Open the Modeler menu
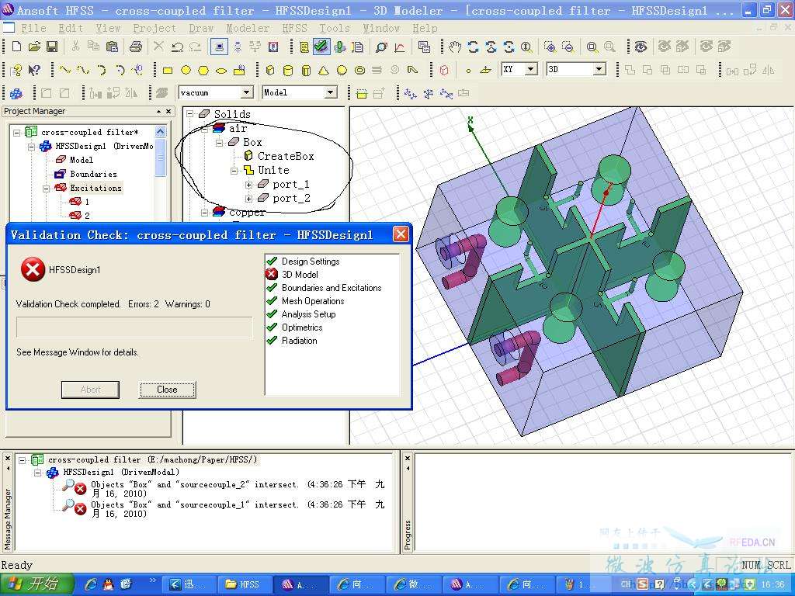 click(x=248, y=29)
